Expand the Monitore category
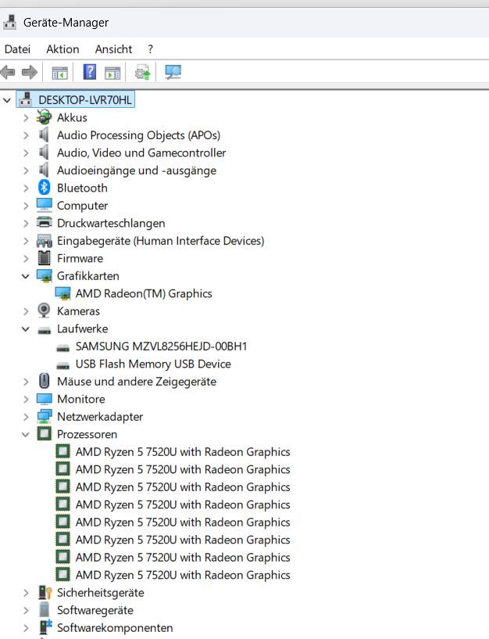 point(26,399)
